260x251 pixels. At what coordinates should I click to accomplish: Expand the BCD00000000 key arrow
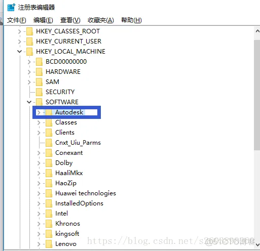29,62
